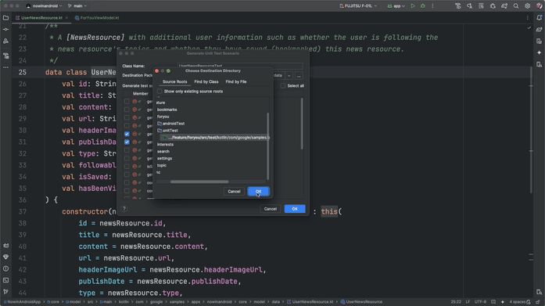This screenshot has height=306, width=545.
Task: Click Cancel in Choose Destination Directory dialog
Action: click(234, 191)
